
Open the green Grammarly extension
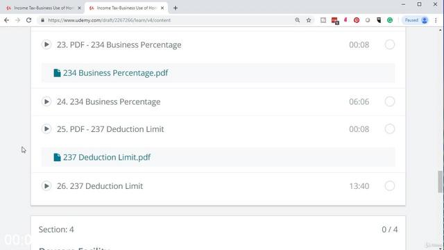[x=390, y=20]
